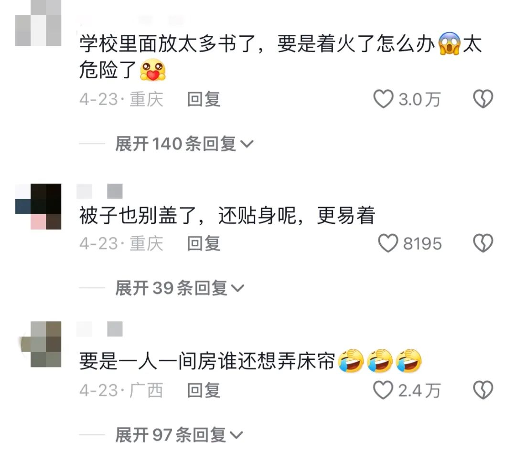Like the comment about books catching fire
Screen dimensions: 516x449
coord(383,99)
